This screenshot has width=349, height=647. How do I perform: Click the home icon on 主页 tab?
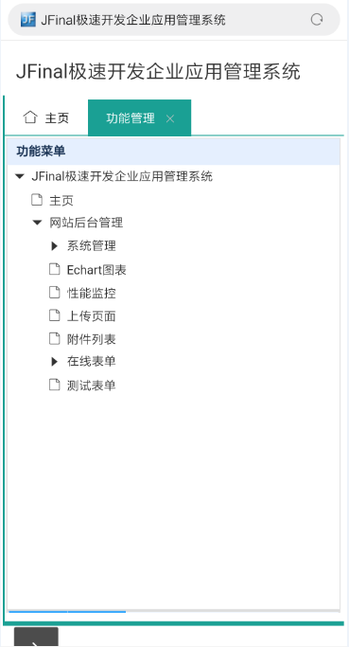point(30,117)
